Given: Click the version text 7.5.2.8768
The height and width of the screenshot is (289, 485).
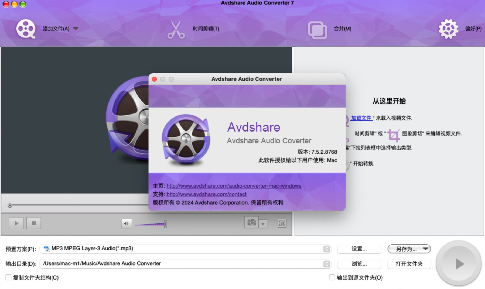Looking at the screenshot, I should click(x=324, y=152).
